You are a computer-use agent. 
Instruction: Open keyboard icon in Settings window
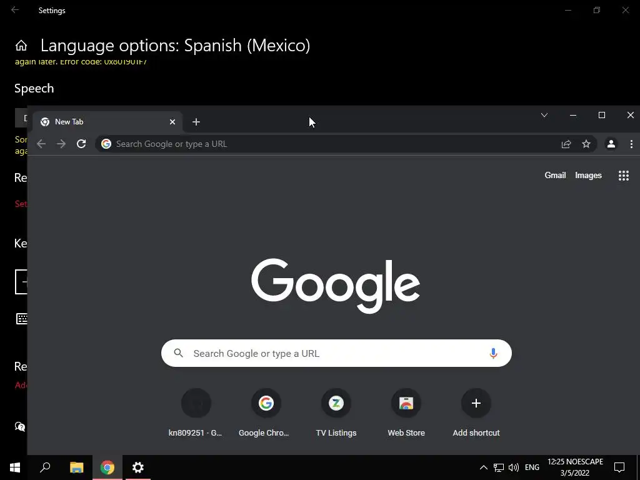[x=22, y=319]
